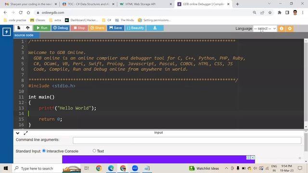The image size is (308, 173).
Task: Click the printf Hello World code line
Action: pos(67,108)
